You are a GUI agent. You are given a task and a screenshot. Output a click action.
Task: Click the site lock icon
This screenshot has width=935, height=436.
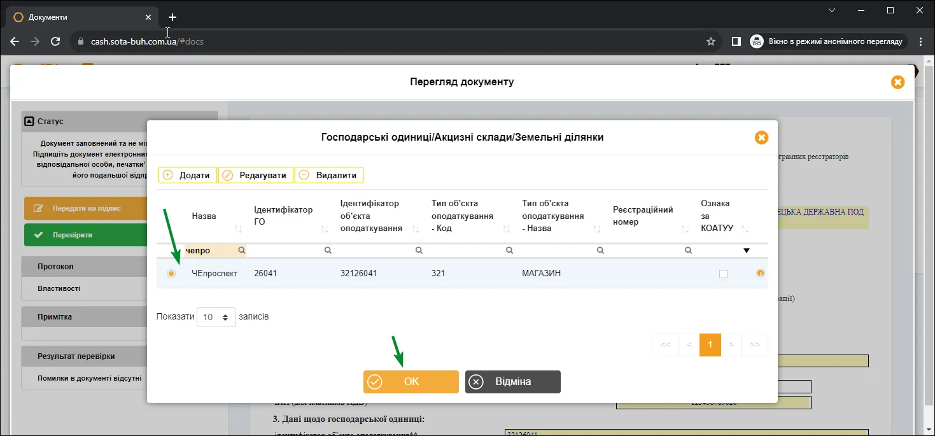[x=81, y=41]
